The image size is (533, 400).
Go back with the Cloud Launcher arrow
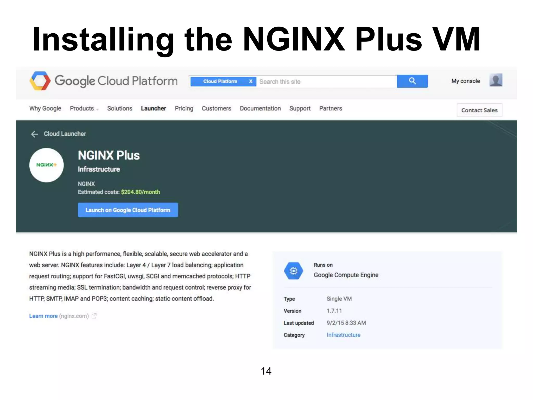coord(35,134)
